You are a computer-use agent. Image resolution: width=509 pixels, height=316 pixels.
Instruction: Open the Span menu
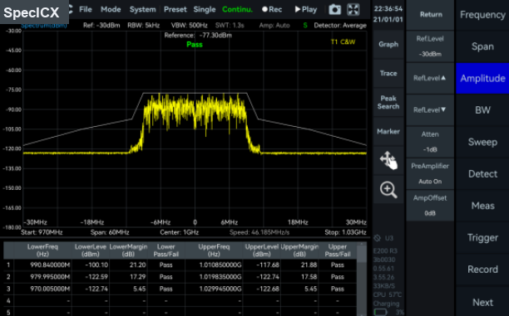[482, 46]
